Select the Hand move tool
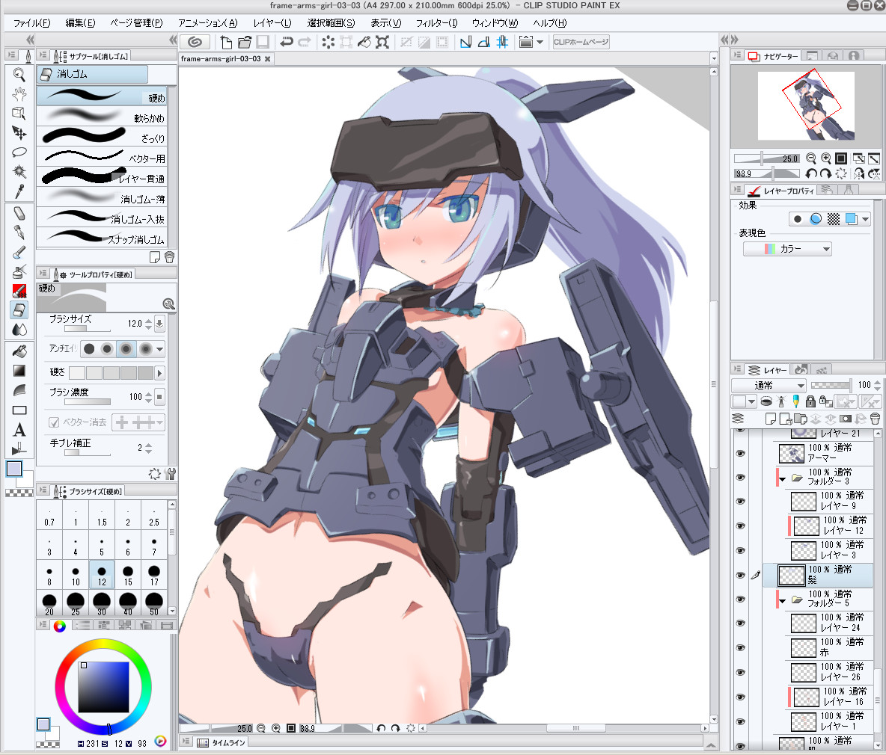The image size is (886, 755). point(19,94)
